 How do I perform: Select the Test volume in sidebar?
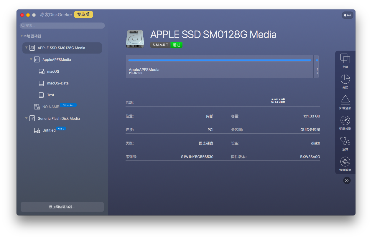[x=50, y=95]
